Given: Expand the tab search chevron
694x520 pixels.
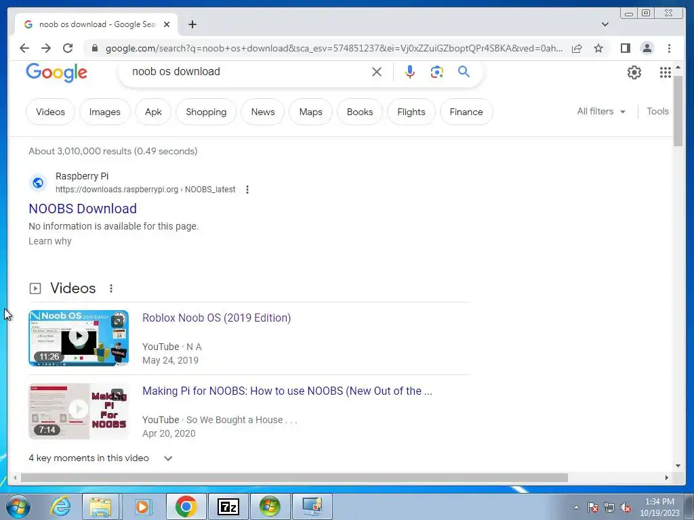Looking at the screenshot, I should click(x=605, y=24).
